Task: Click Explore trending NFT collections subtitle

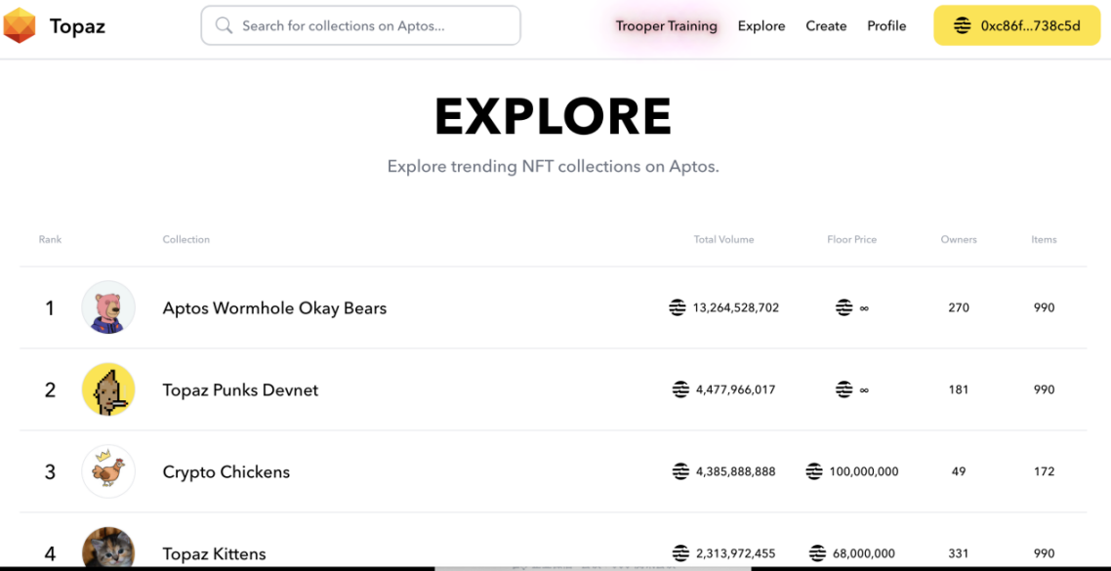Action: [x=554, y=167]
